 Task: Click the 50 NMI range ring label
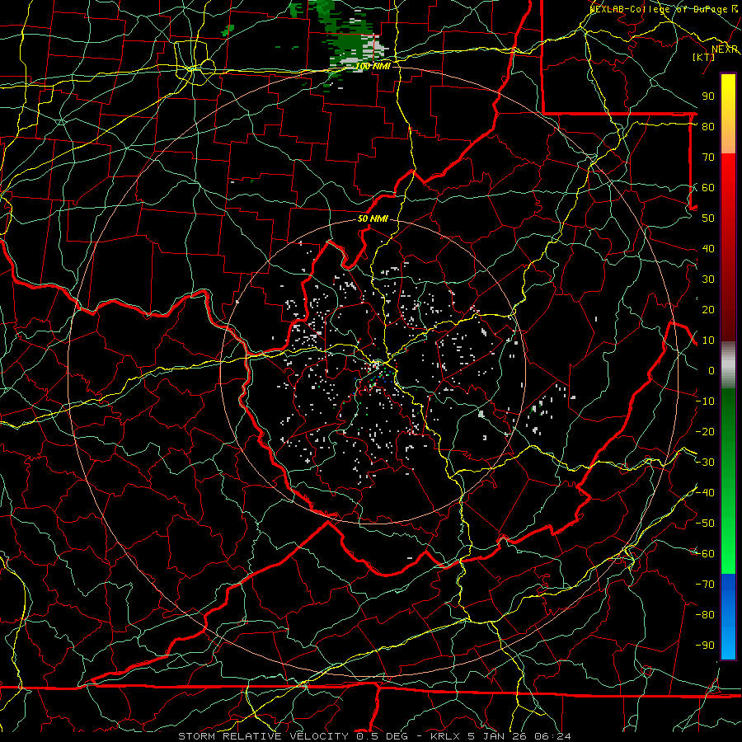point(373,218)
